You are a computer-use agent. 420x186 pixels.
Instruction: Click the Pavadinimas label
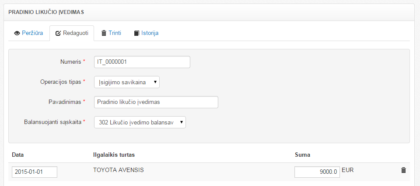point(65,102)
